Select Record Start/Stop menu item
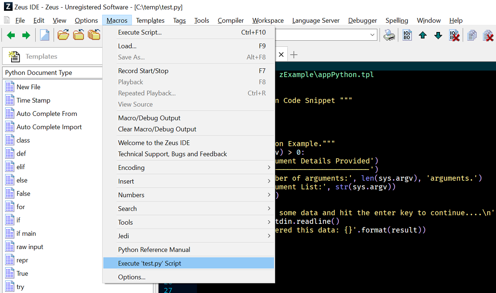The height and width of the screenshot is (293, 496). click(189, 71)
